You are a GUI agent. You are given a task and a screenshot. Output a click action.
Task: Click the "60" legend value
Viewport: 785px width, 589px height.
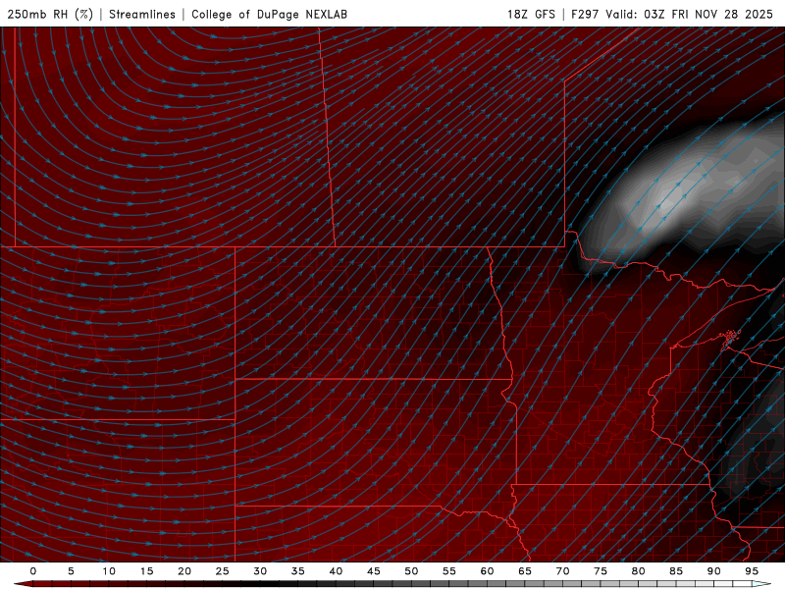pos(487,571)
